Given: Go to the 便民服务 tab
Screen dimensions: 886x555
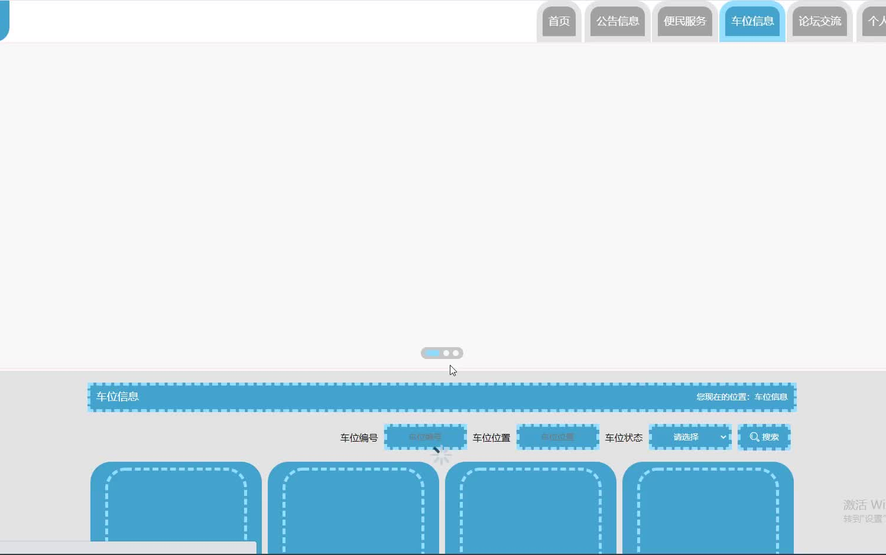Looking at the screenshot, I should click(685, 21).
